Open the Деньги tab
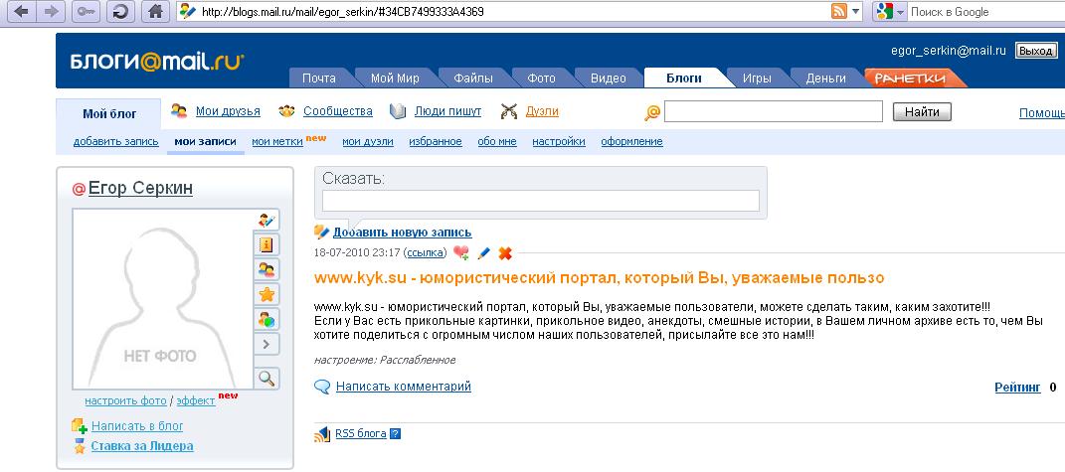 (x=825, y=79)
